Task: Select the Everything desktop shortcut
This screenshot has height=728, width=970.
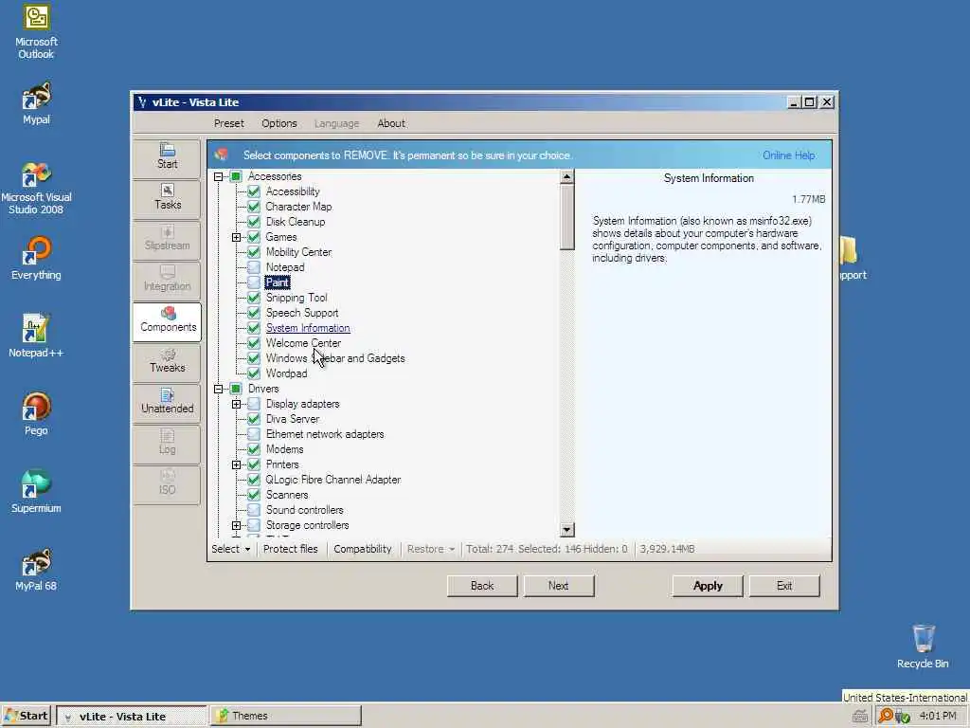Action: pos(36,259)
